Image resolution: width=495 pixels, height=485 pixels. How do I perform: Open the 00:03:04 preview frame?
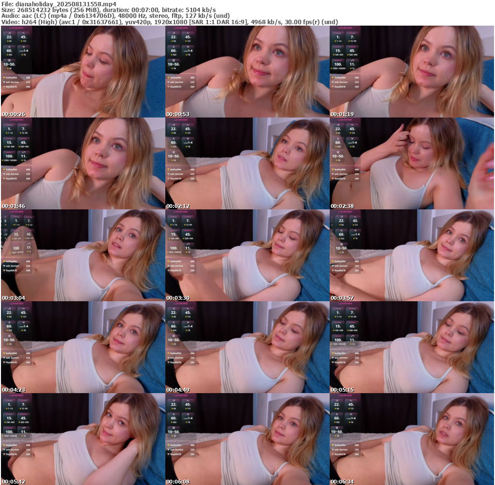pyautogui.click(x=83, y=255)
